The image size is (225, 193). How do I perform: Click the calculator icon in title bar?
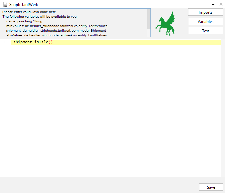5,5
